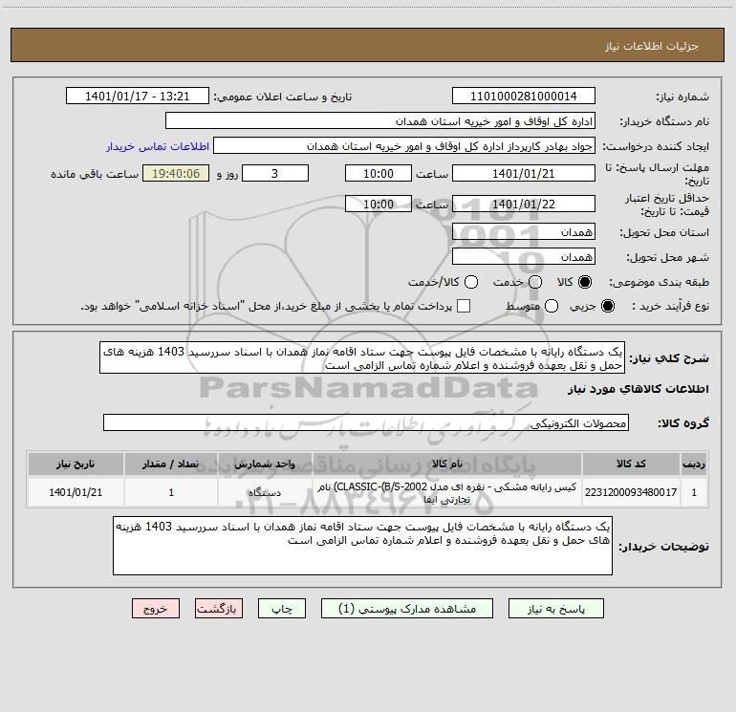The height and width of the screenshot is (712, 736).
Task: Click the اطلاعات کالاهای مورد نیاز heading
Action: [638, 389]
